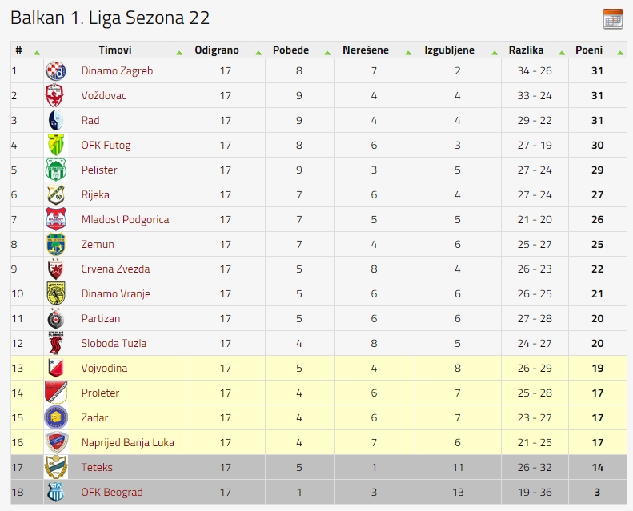Click the Teteks team badge
This screenshot has width=633, height=511.
[56, 467]
